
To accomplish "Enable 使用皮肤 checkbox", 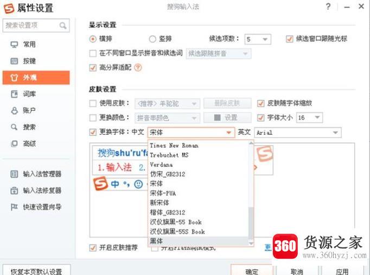I will click(x=93, y=103).
